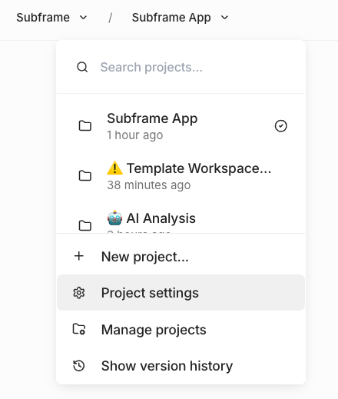338x399 pixels.
Task: Click the Subframe App breadcrumb label
Action: pyautogui.click(x=171, y=18)
